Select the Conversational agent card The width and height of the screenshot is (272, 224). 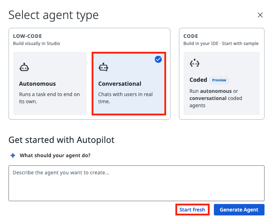(x=129, y=83)
